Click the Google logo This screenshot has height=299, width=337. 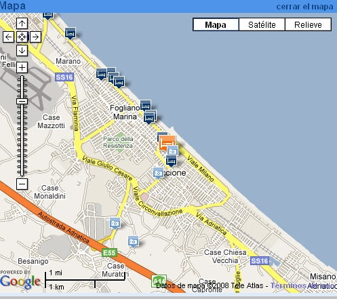[x=20, y=282]
